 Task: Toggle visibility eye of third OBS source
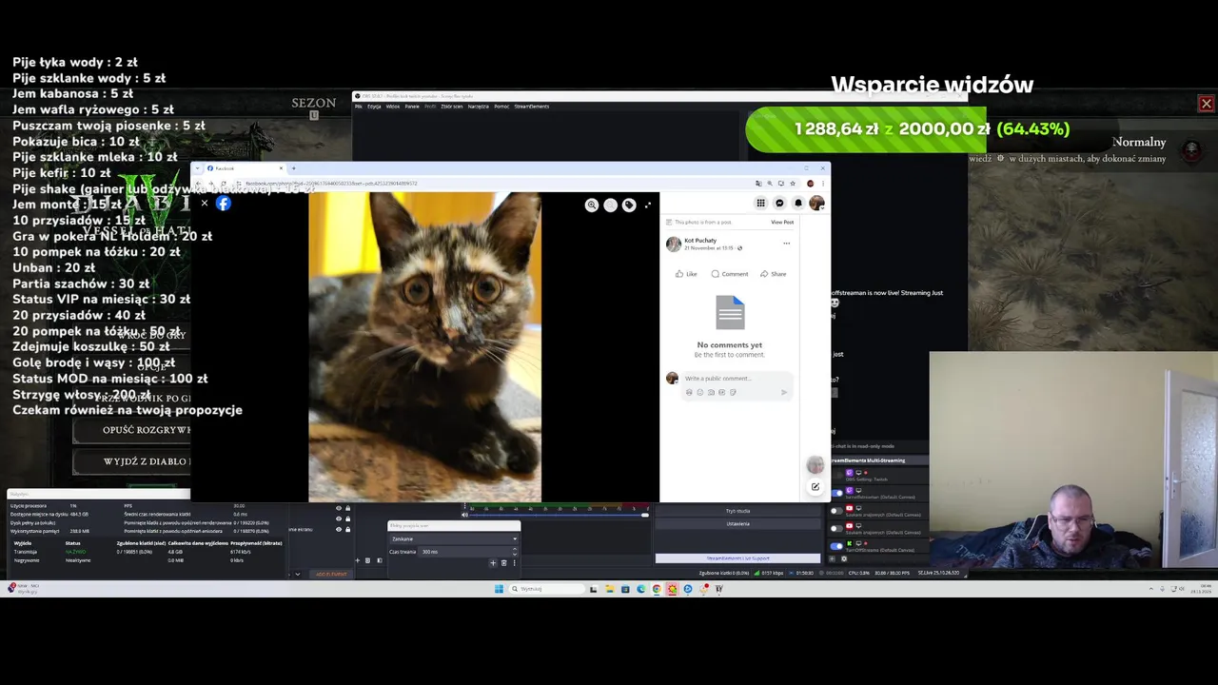pos(339,530)
